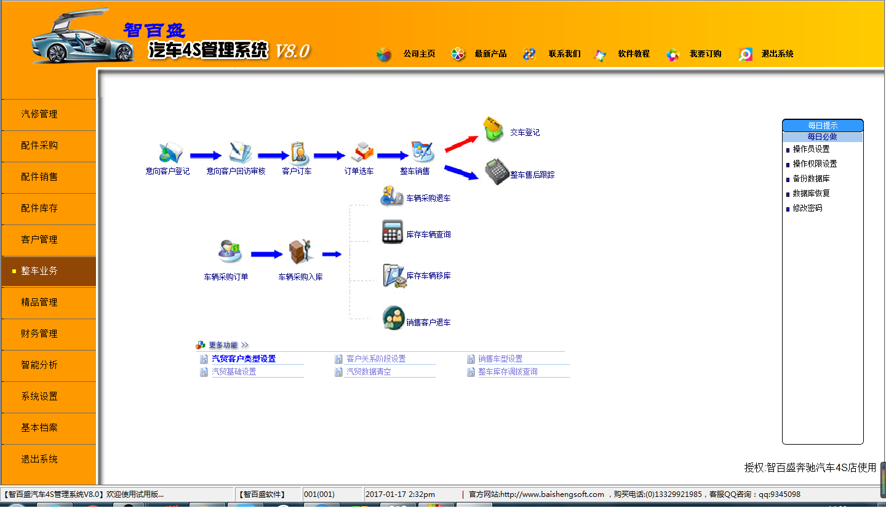Open 操作权限设置 in the daily tips panel

click(815, 164)
